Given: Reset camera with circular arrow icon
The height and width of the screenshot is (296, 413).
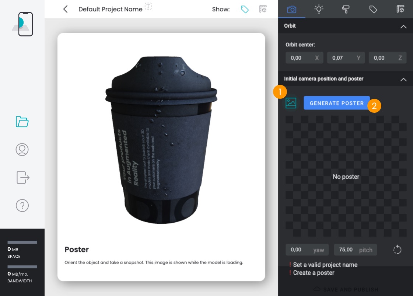Looking at the screenshot, I should coord(397,250).
